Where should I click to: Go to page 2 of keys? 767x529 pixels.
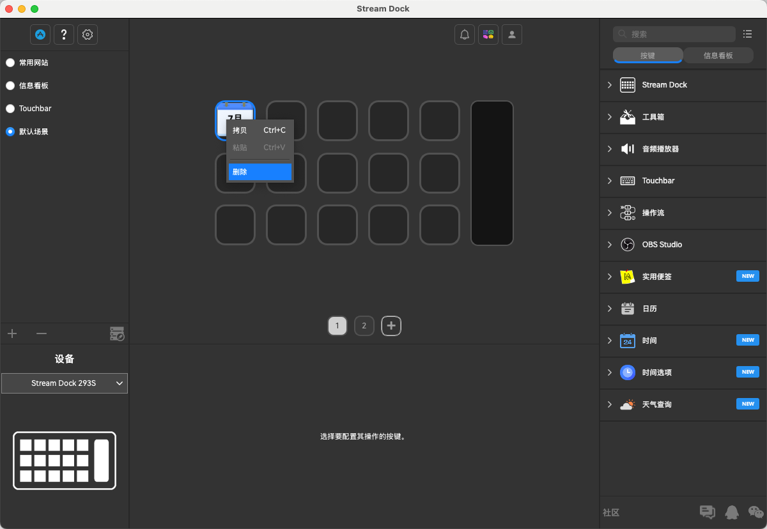pyautogui.click(x=364, y=326)
